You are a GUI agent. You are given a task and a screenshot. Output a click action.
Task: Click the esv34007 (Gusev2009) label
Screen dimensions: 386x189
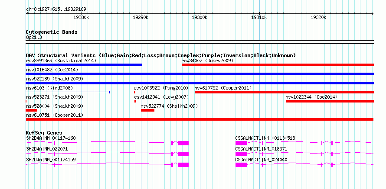207,61
